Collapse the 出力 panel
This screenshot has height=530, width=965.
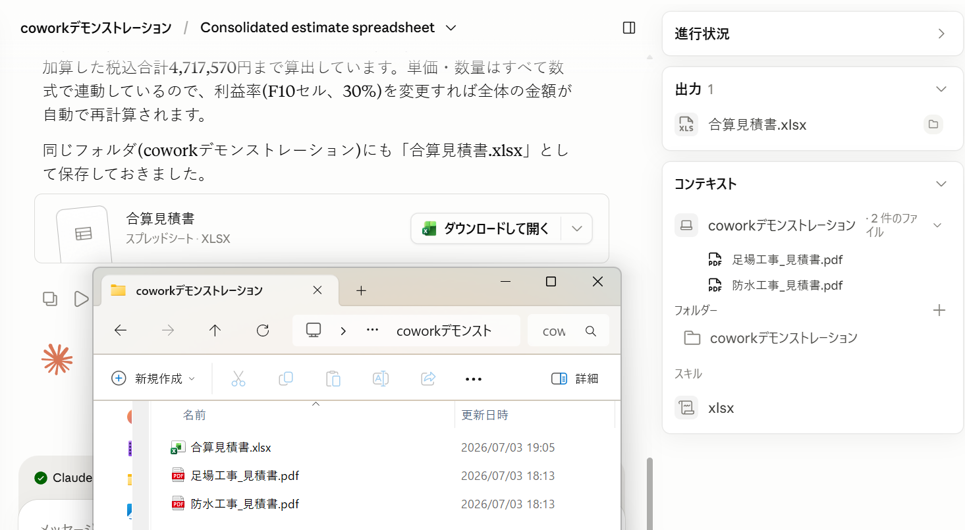tap(941, 89)
